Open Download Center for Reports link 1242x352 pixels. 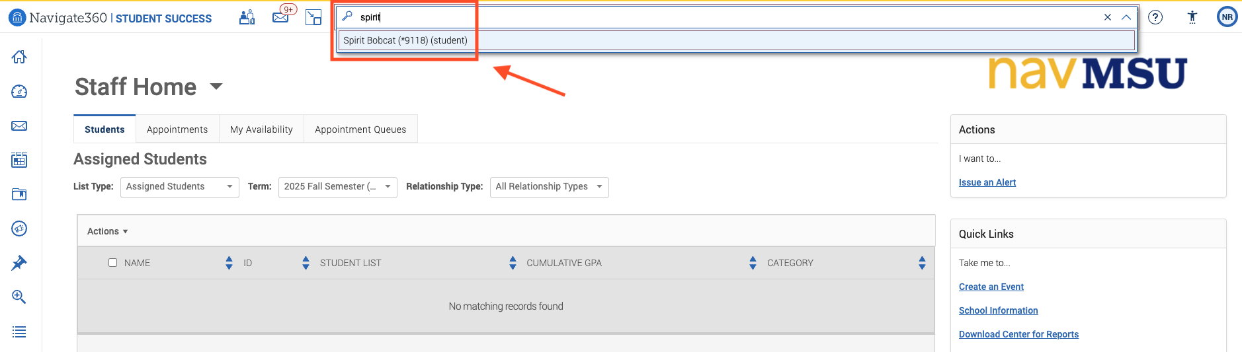click(1018, 334)
